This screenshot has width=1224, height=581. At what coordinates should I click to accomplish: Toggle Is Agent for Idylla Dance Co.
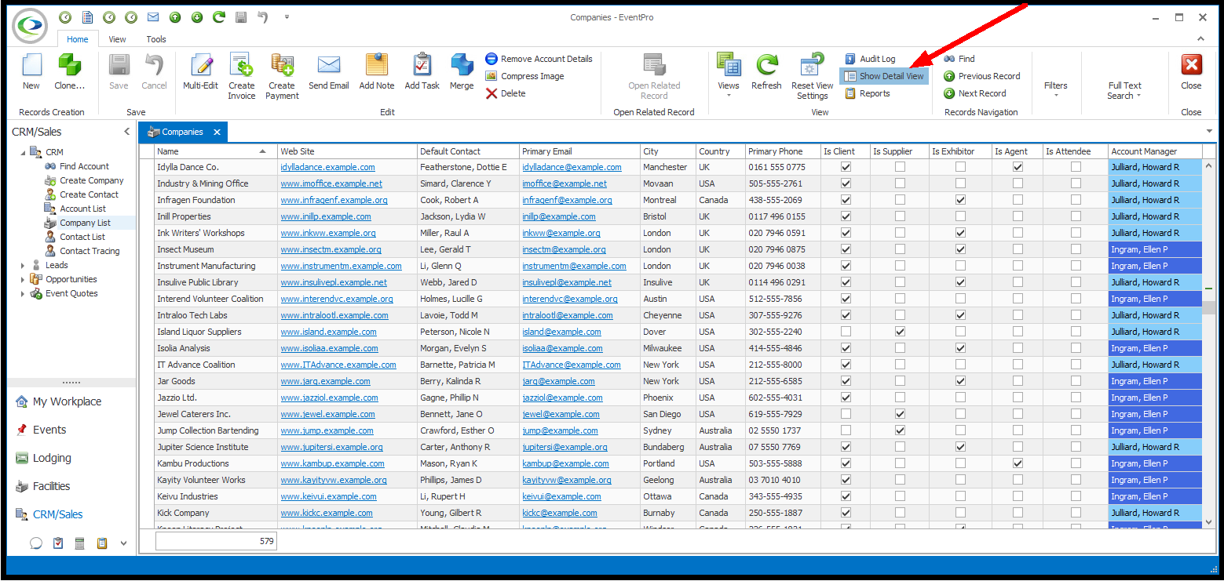(x=1018, y=167)
